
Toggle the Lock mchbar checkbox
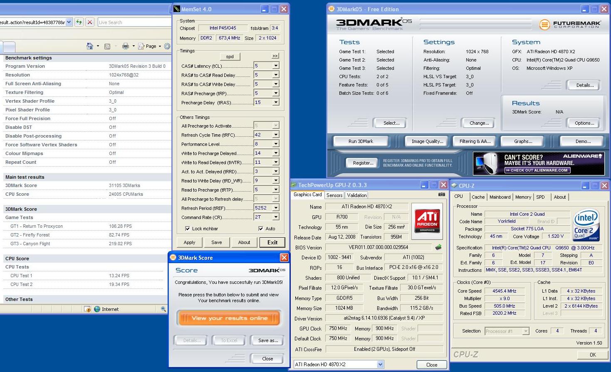coord(188,229)
